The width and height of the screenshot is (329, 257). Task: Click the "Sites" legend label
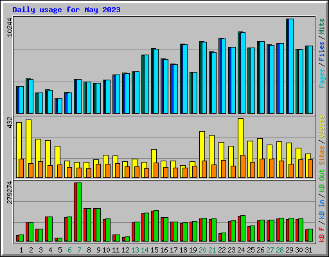(x=322, y=155)
